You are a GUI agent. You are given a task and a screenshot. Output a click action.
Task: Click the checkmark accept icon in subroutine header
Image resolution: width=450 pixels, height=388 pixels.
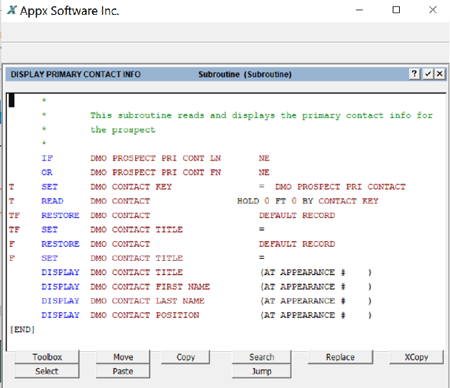click(x=428, y=74)
